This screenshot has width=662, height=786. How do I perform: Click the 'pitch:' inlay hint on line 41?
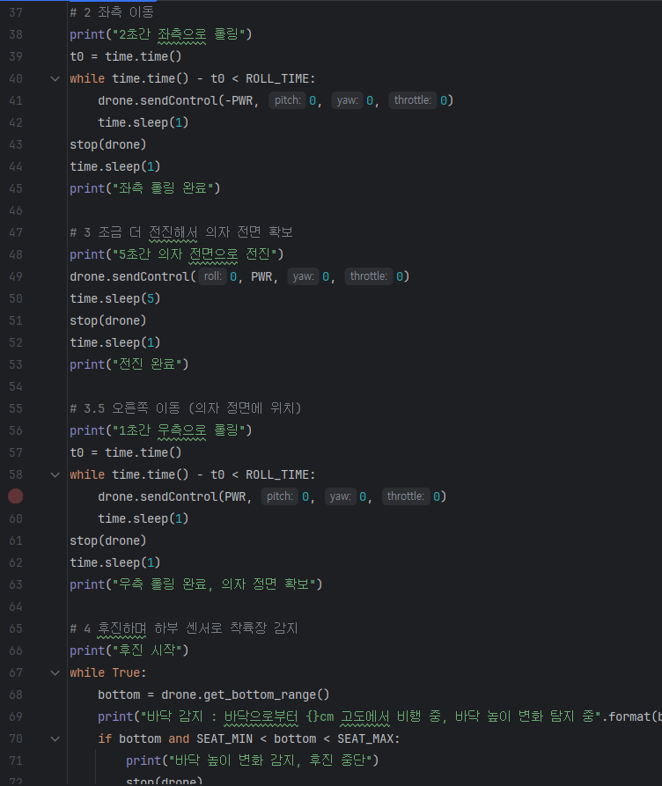(x=287, y=100)
